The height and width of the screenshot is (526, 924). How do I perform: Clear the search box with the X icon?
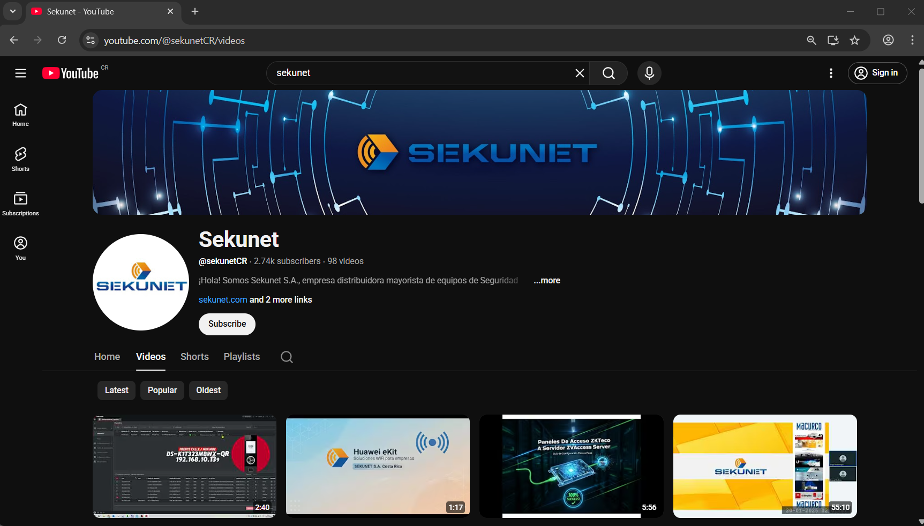pos(580,73)
